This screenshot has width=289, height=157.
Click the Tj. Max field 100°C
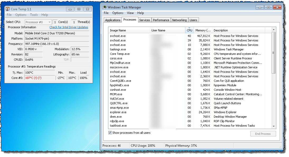[40, 73]
